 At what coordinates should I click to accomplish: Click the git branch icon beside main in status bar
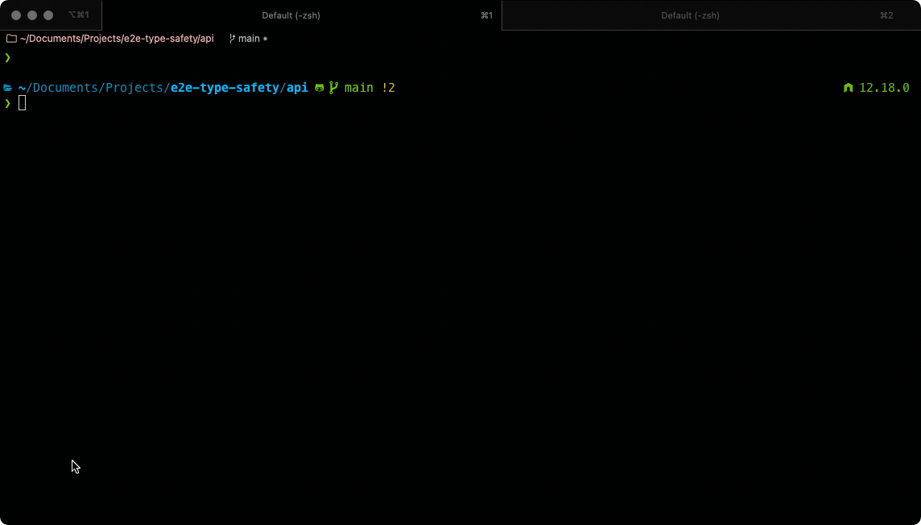[x=232, y=39]
